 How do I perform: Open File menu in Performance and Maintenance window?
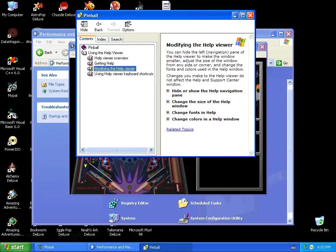tap(38, 42)
